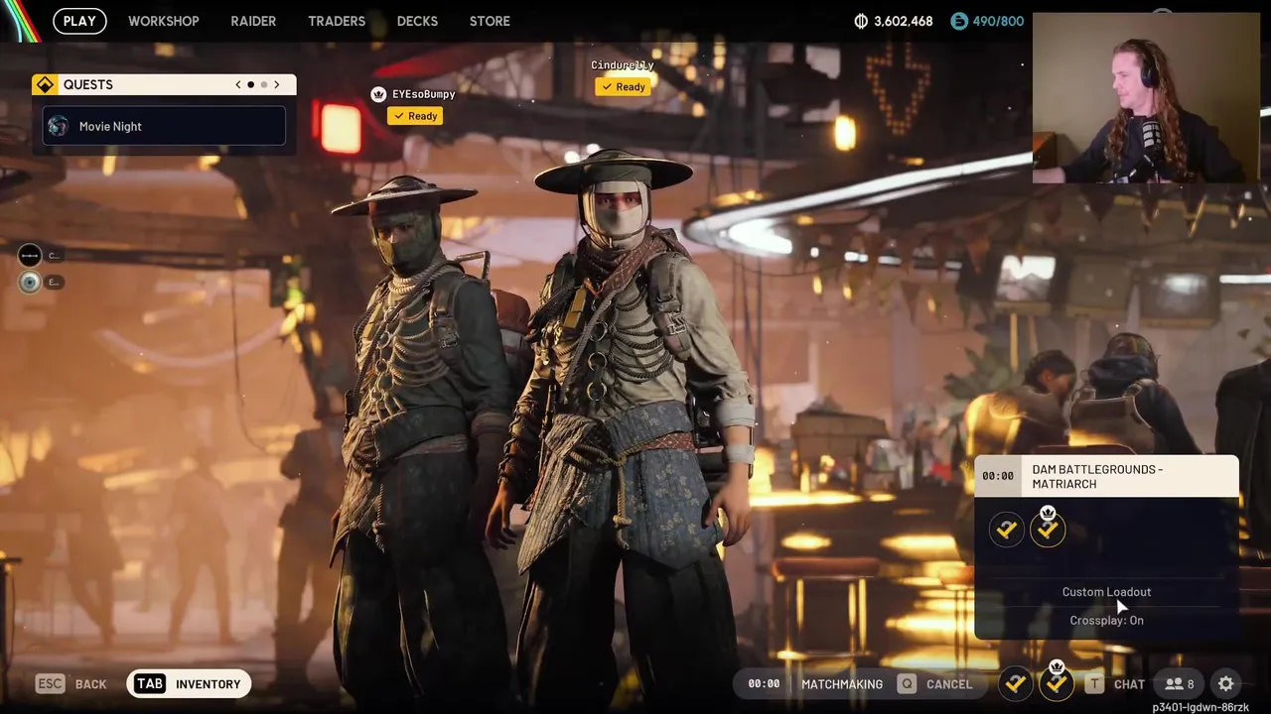Select the eye-shaped round icon on left edge
This screenshot has width=1271, height=714.
[30, 283]
